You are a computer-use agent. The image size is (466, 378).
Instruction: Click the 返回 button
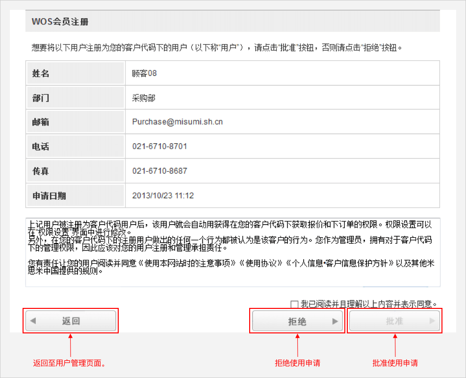coord(71,321)
